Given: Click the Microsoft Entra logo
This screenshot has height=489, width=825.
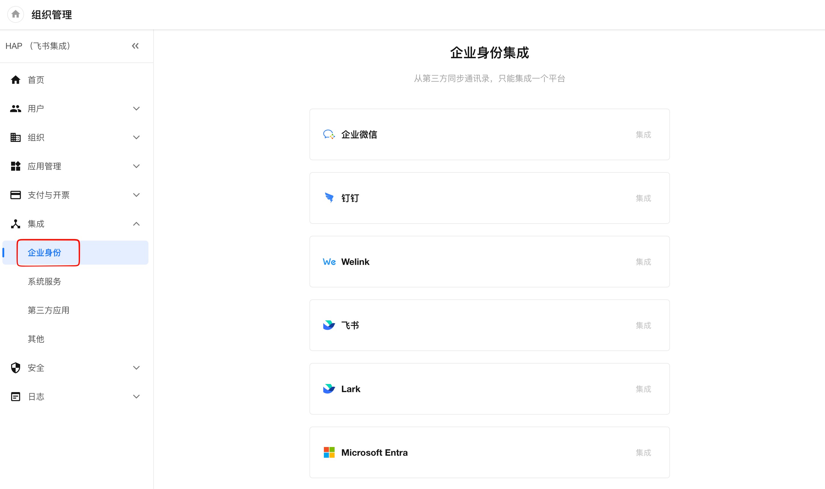Looking at the screenshot, I should click(329, 452).
